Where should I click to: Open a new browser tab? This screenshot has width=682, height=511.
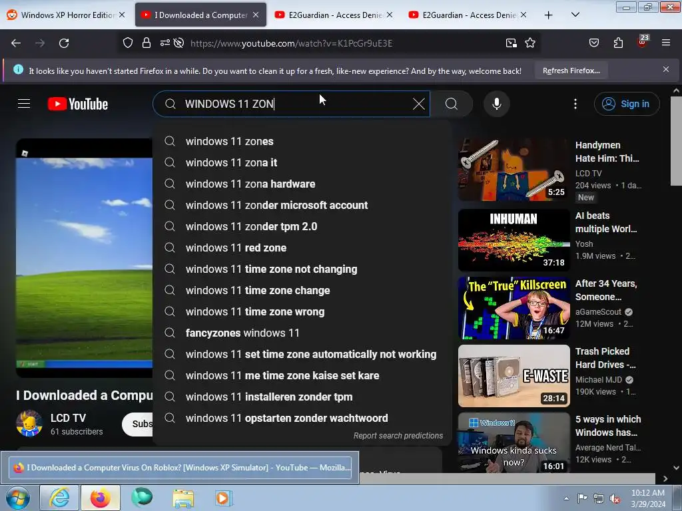(549, 15)
